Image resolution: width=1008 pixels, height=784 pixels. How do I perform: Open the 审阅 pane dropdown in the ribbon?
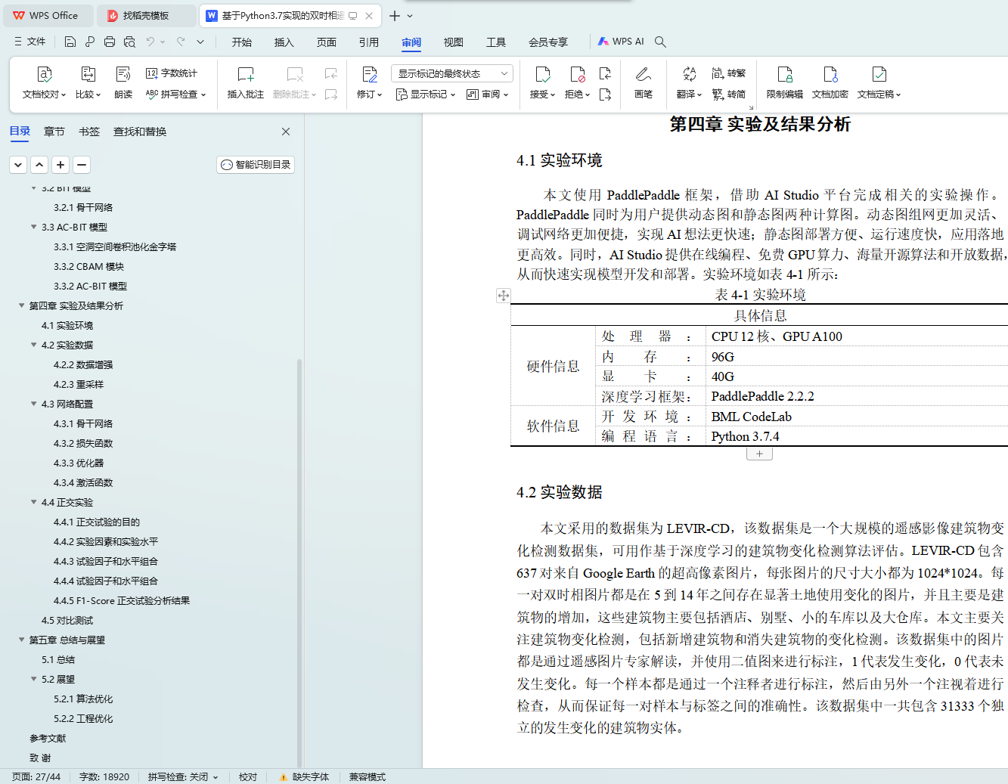point(488,95)
